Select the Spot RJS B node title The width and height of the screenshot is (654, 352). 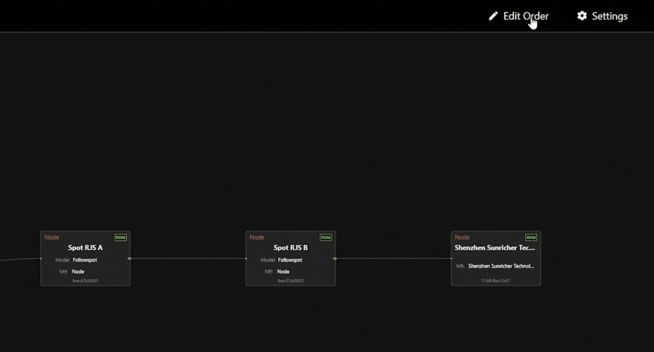291,247
